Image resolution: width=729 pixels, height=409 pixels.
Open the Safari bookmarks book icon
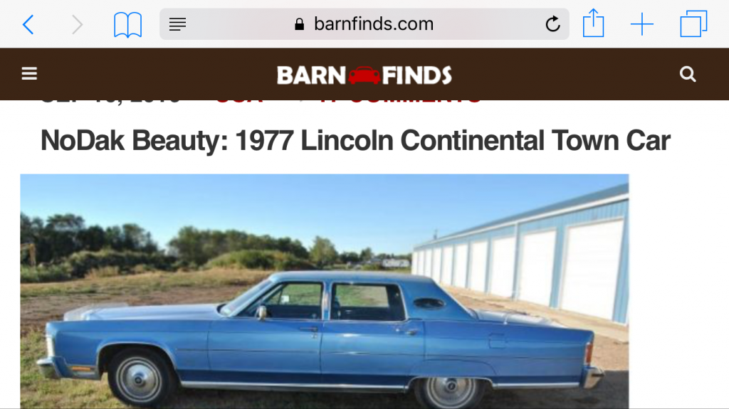click(x=128, y=25)
